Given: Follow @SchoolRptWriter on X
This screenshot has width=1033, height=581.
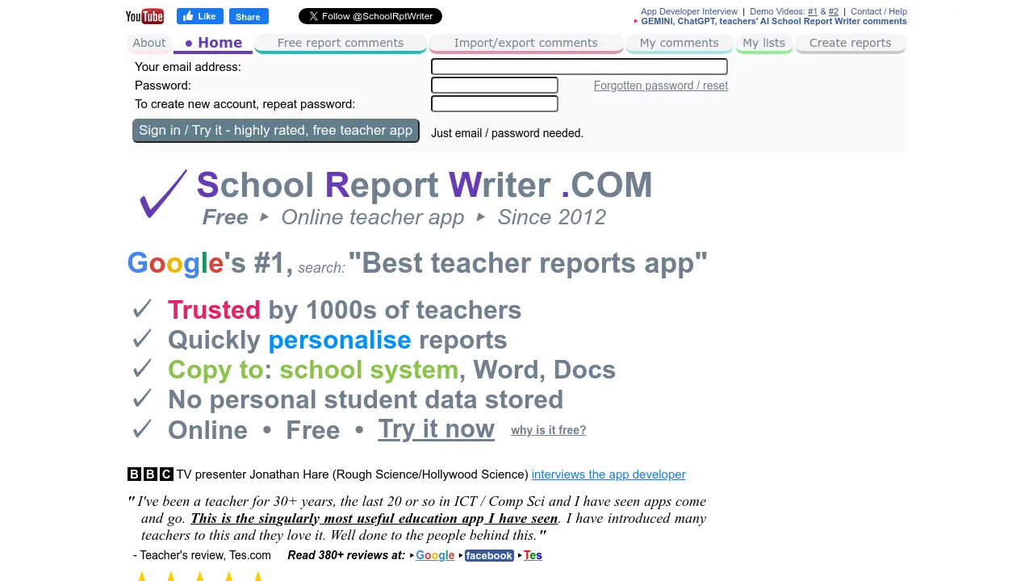Looking at the screenshot, I should pyautogui.click(x=370, y=16).
